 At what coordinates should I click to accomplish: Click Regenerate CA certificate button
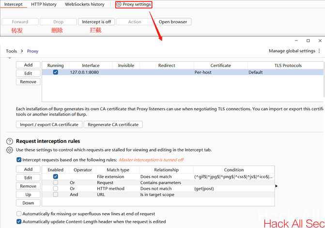tap(113, 125)
